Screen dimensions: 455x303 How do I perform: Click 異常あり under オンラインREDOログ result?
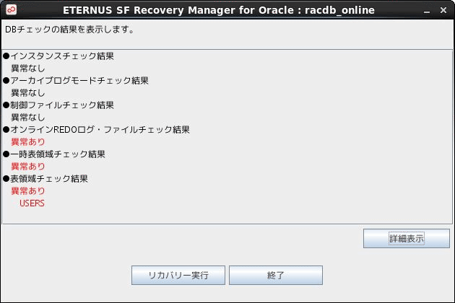28,142
